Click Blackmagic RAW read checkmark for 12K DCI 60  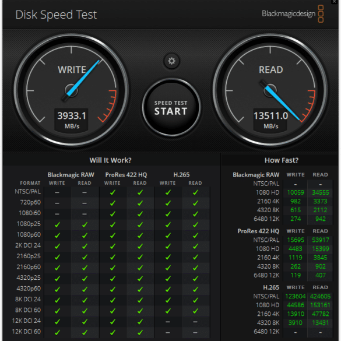coord(85,332)
